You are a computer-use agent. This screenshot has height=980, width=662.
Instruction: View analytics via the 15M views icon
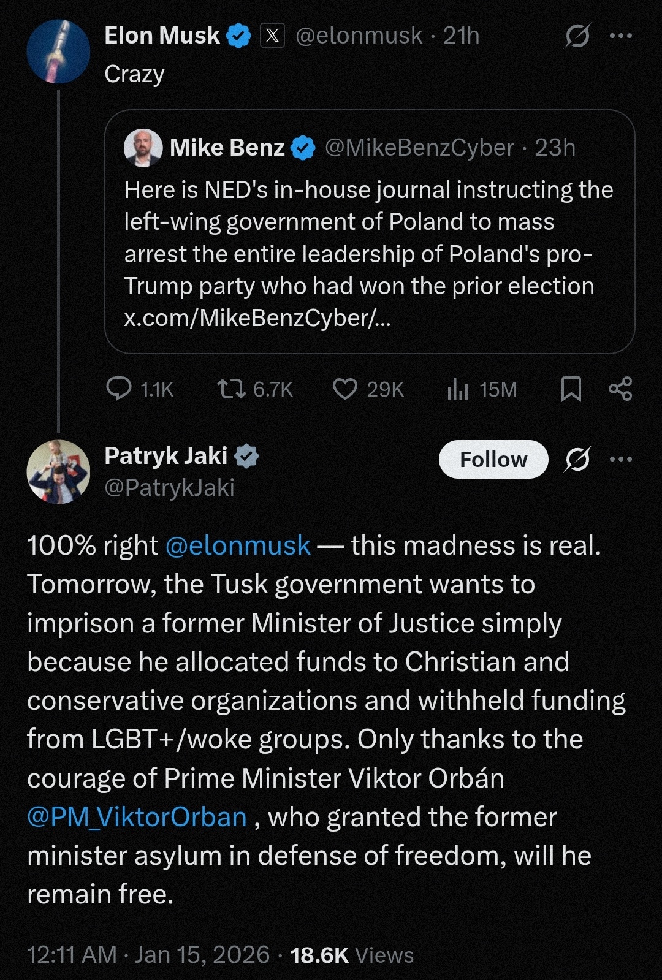coord(458,389)
